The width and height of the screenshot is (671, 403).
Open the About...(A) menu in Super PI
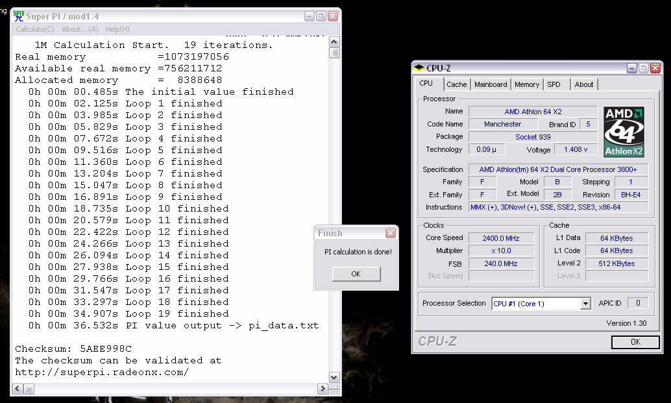pyautogui.click(x=80, y=29)
